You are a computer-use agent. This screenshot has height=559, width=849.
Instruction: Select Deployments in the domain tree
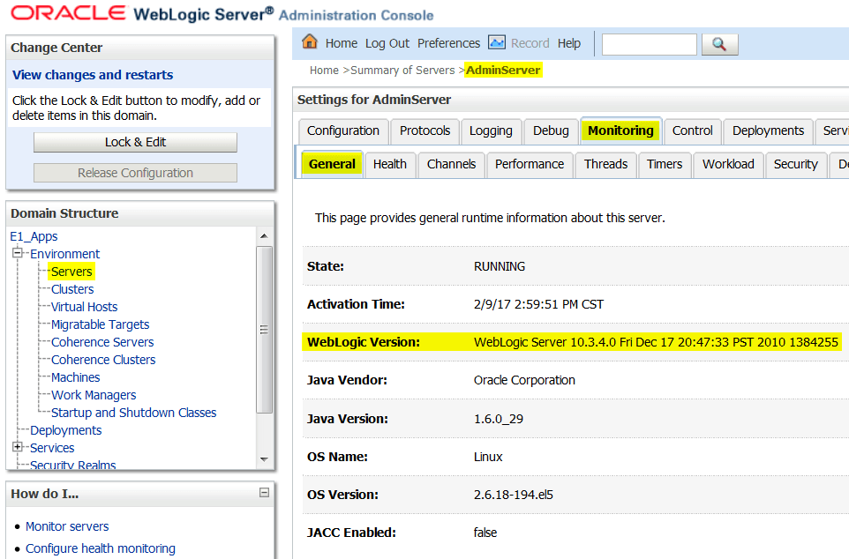(66, 430)
